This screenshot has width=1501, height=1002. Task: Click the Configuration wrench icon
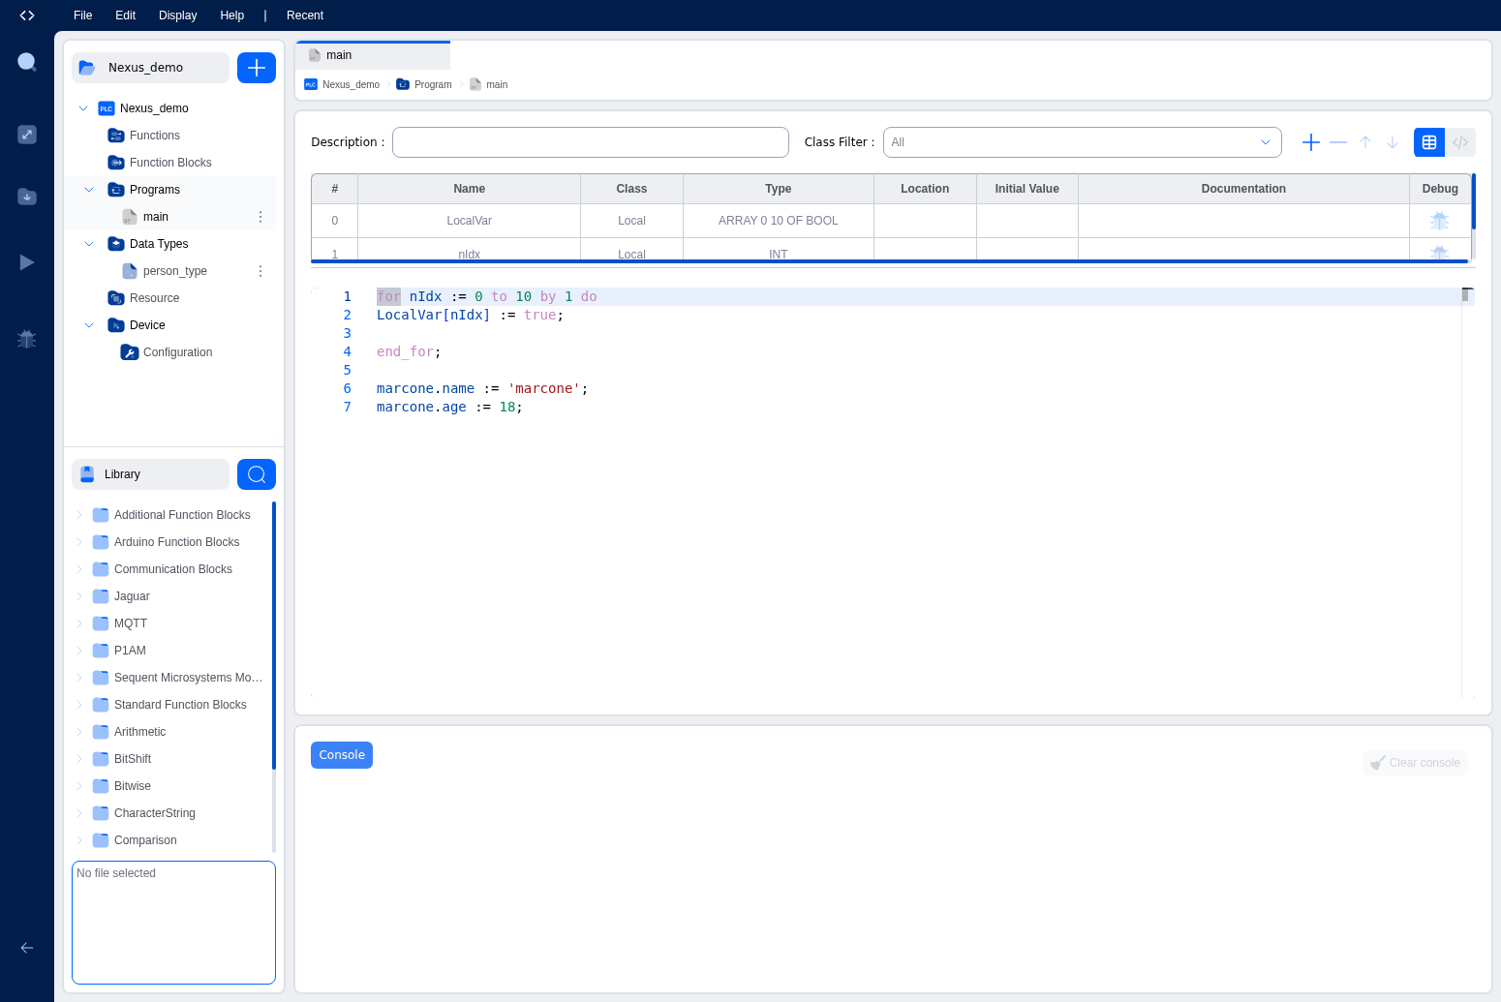coord(130,352)
